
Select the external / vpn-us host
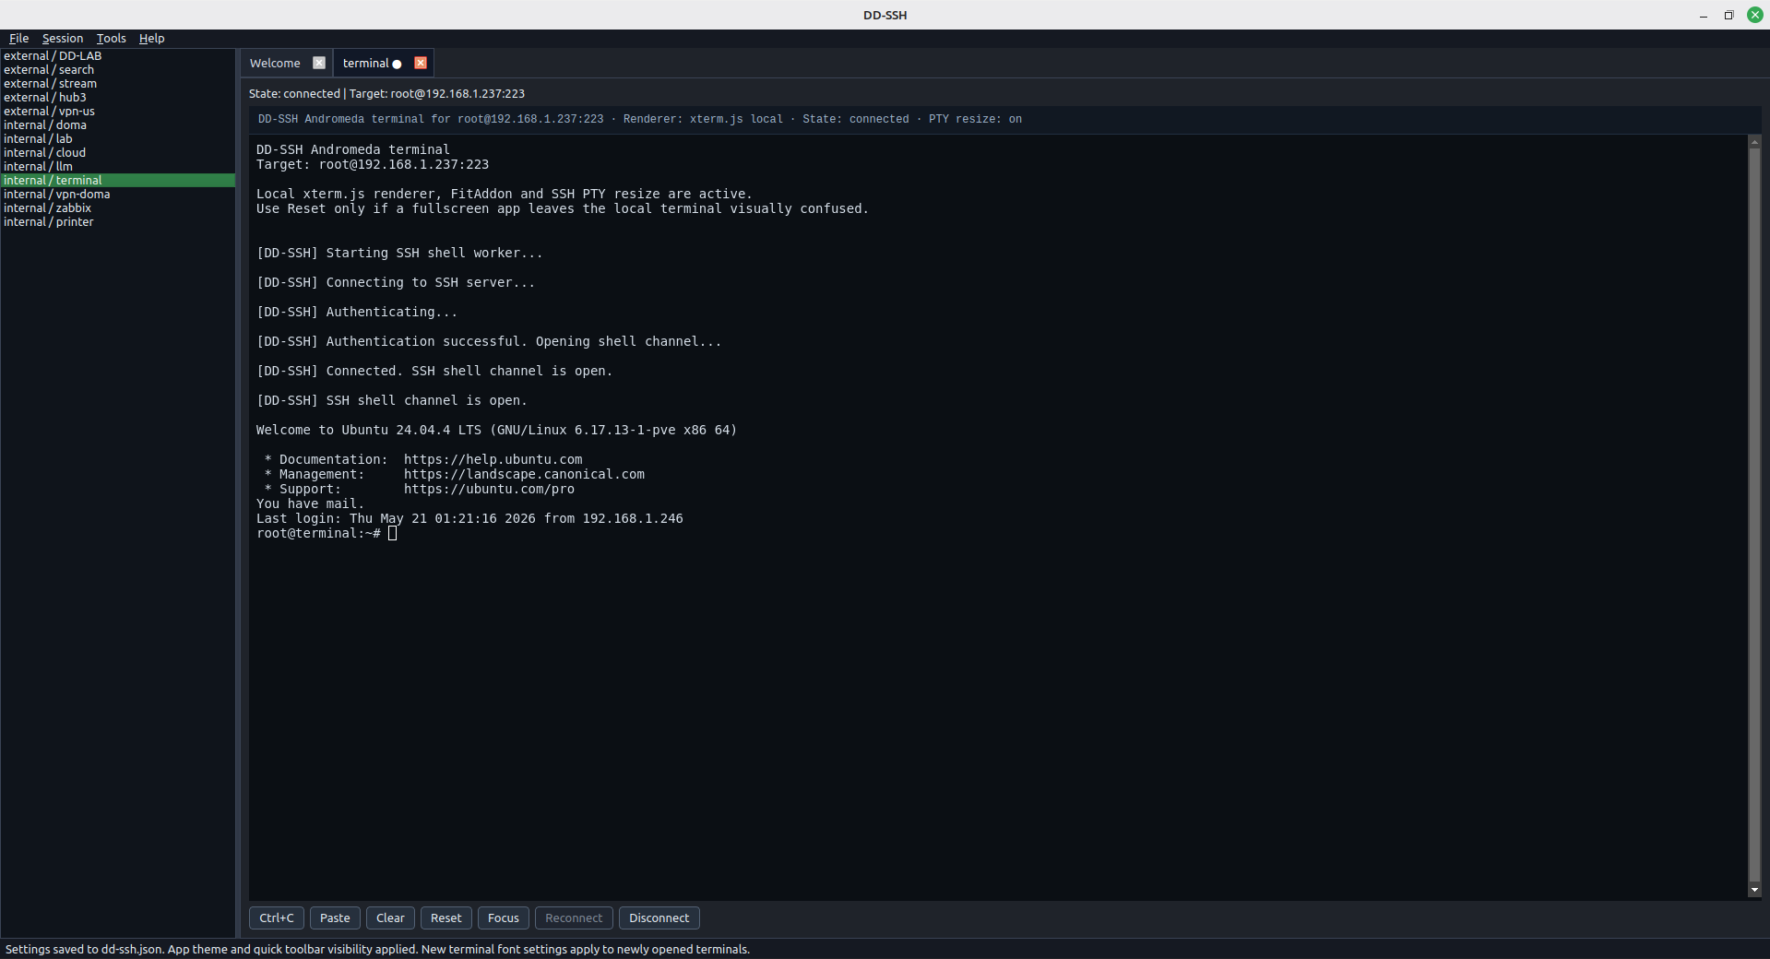[118, 111]
